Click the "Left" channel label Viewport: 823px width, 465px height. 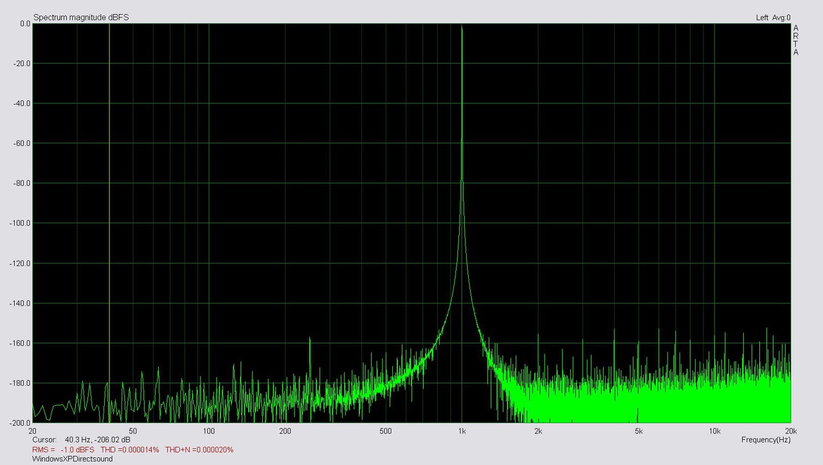coord(762,17)
